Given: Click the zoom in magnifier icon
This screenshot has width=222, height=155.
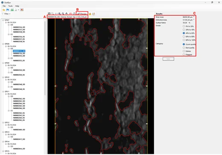Looking at the screenshot, I should click(59, 14).
